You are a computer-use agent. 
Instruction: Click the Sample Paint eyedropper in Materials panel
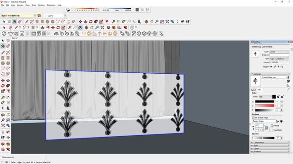288,89
